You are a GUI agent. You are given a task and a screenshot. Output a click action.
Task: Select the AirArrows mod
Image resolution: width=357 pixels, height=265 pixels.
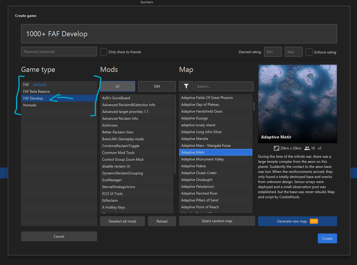[137, 125]
